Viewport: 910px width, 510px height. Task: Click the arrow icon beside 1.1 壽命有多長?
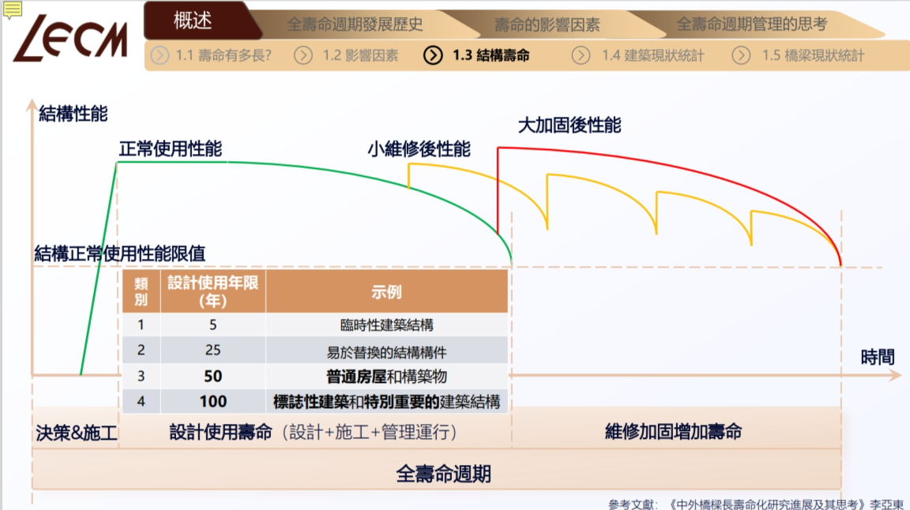pos(160,55)
